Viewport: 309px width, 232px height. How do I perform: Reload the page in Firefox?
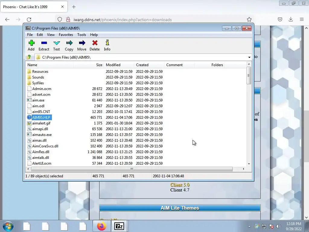point(29,19)
